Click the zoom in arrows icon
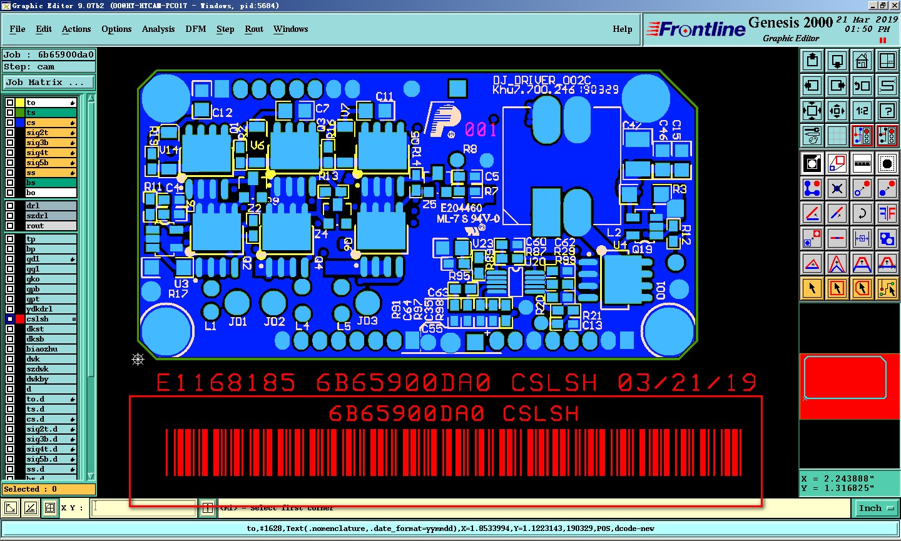Viewport: 901px width, 541px height. tap(812, 111)
